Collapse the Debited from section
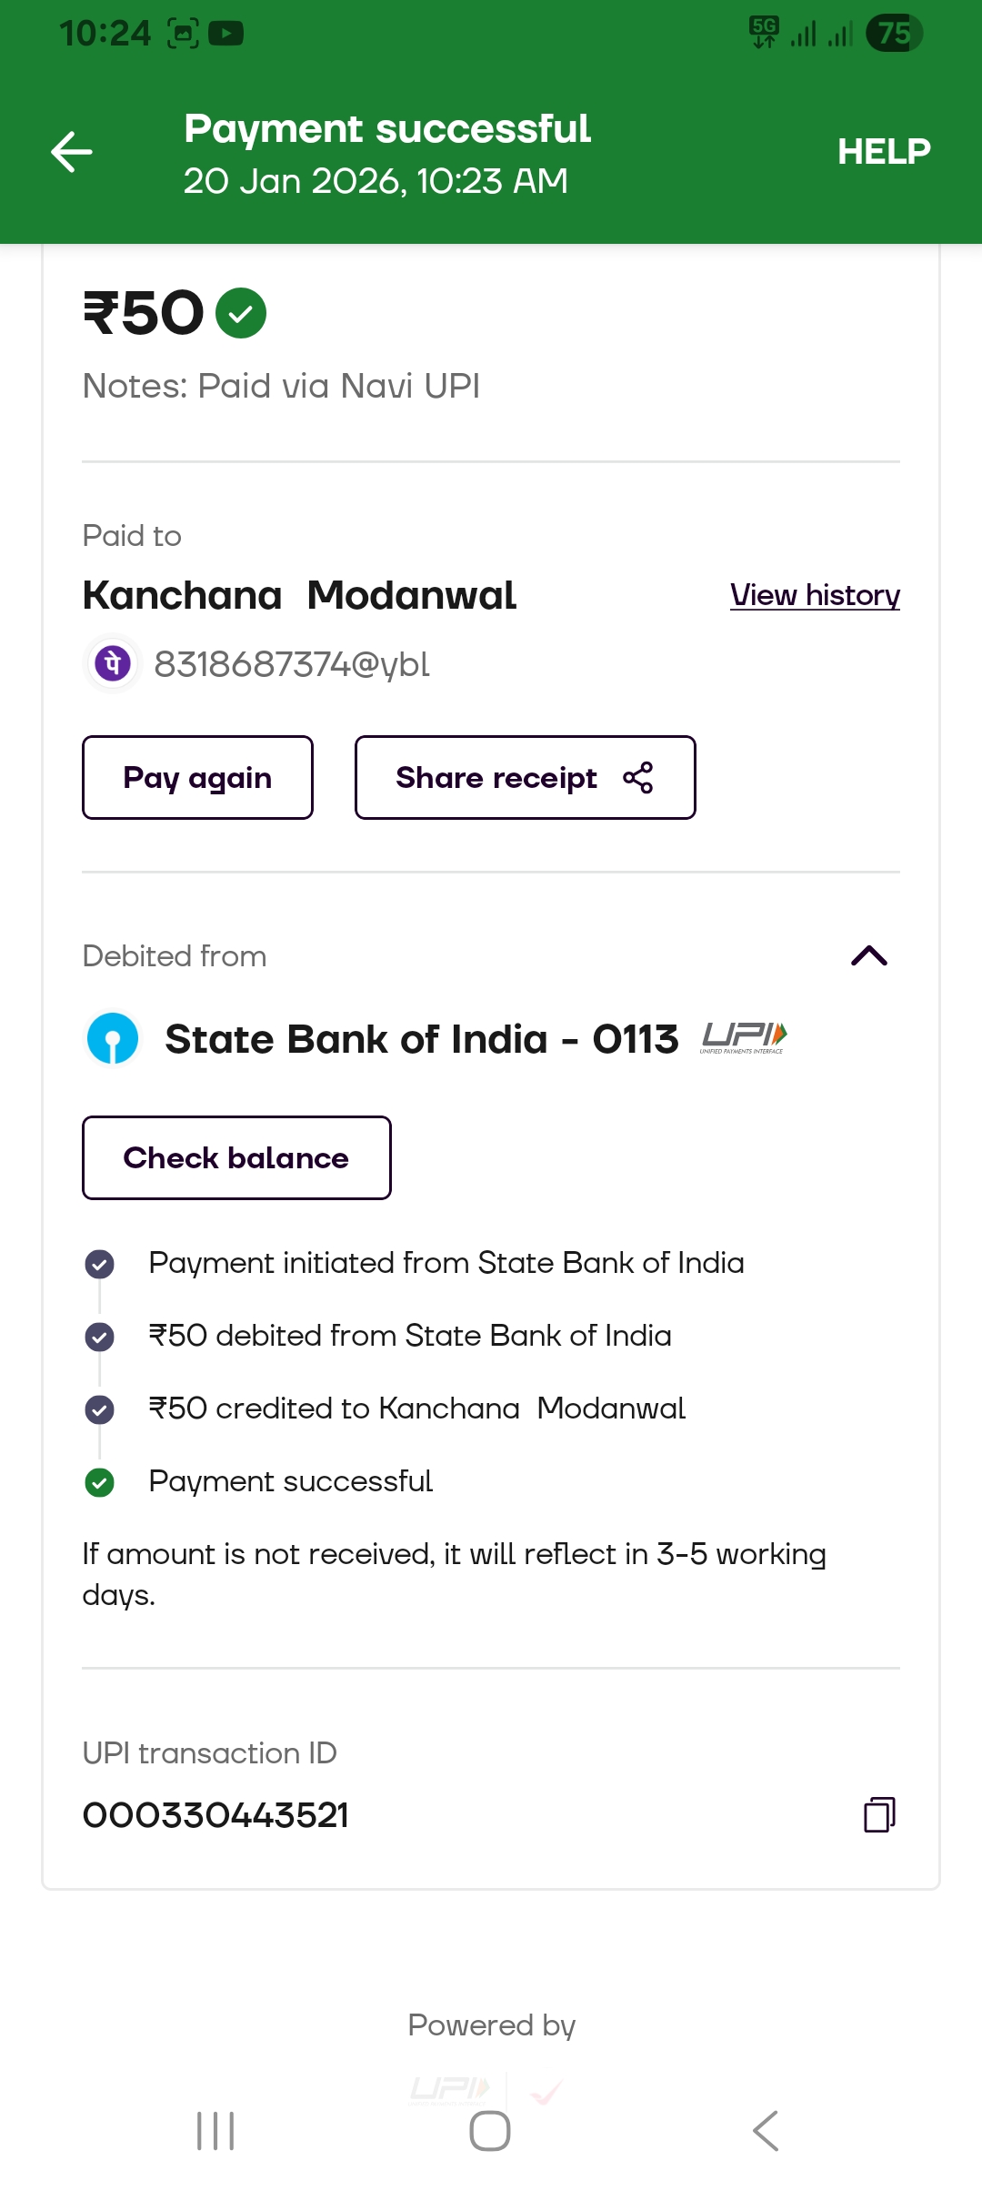The image size is (982, 2191). (868, 955)
